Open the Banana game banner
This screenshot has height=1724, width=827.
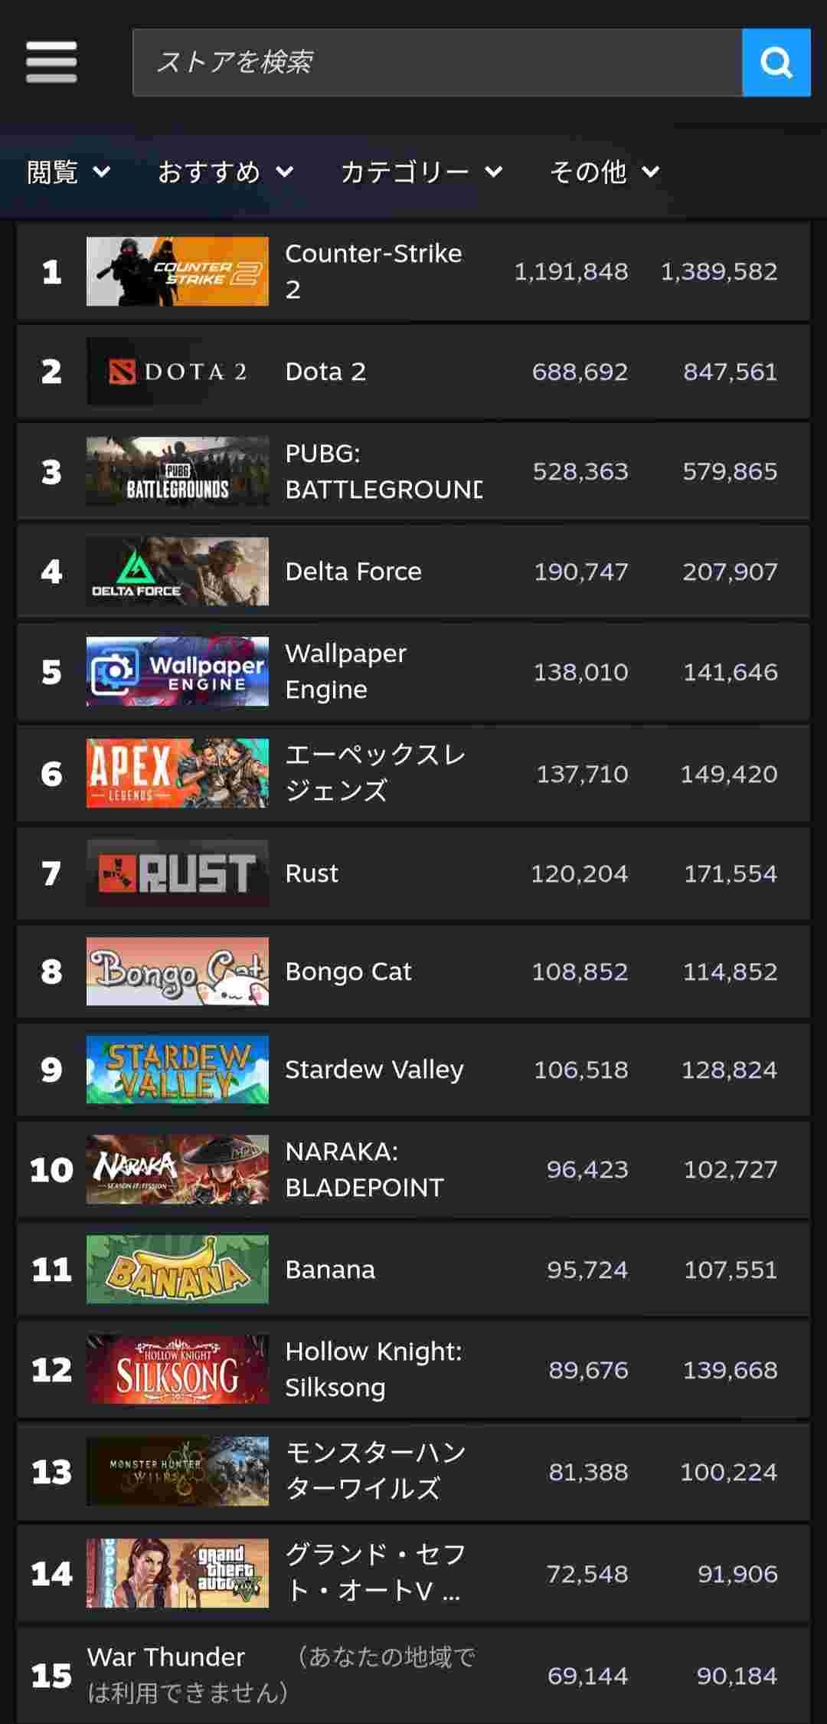pyautogui.click(x=178, y=1270)
